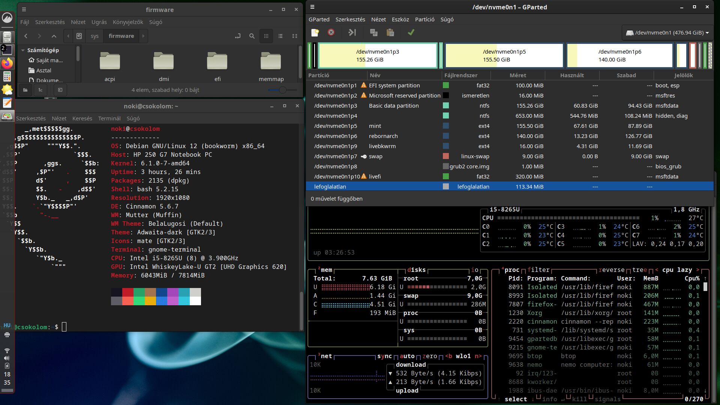Viewport: 720px width, 405px height.
Task: Open GParted Partíció menu
Action: point(424,19)
